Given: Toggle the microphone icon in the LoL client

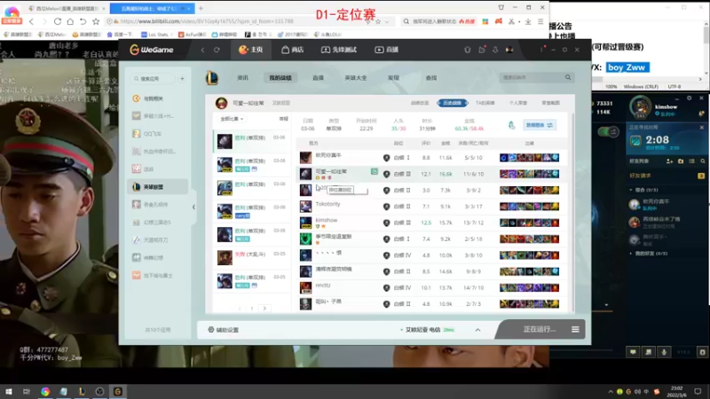Looking at the screenshot, I should pos(664,351).
